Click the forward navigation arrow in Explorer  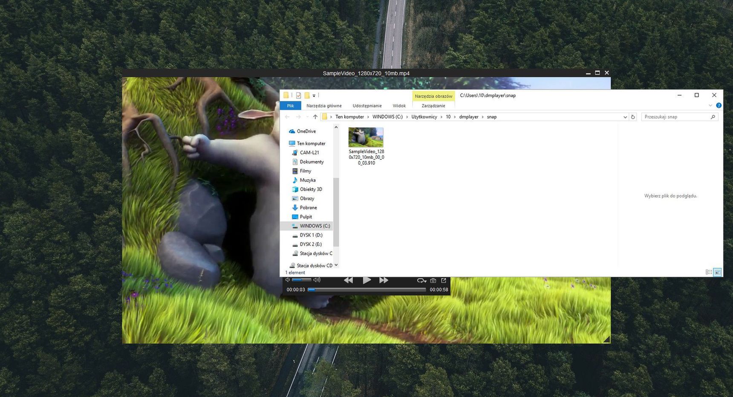(298, 117)
